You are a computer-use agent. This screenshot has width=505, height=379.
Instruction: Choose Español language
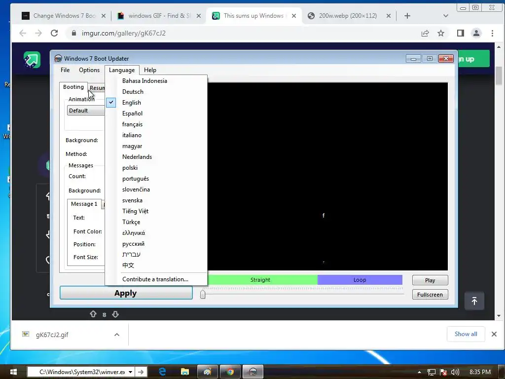click(156, 114)
